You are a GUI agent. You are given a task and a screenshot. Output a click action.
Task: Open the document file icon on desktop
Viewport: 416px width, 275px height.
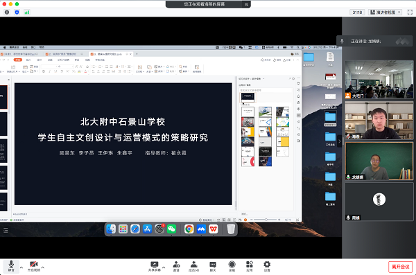[x=330, y=57]
